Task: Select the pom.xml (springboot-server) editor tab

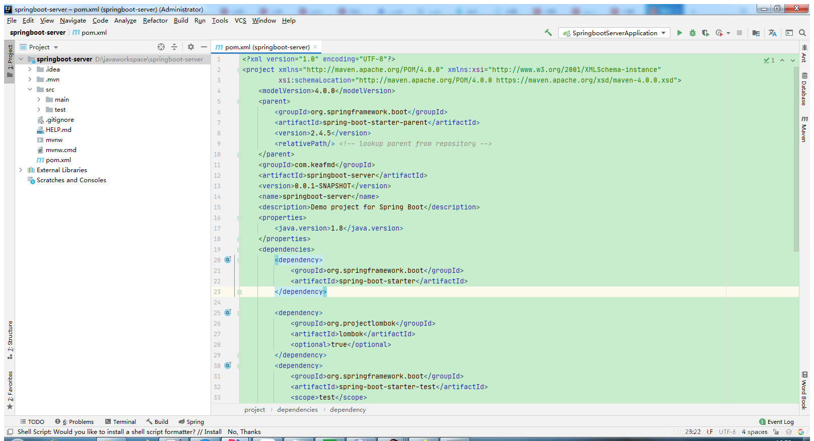Action: pyautogui.click(x=267, y=47)
